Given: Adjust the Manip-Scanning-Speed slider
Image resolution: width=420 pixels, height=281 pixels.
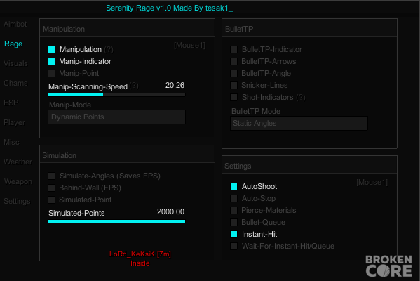Looking at the screenshot, I should click(116, 95).
